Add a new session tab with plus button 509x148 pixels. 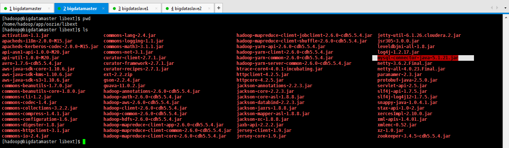pos(219,8)
